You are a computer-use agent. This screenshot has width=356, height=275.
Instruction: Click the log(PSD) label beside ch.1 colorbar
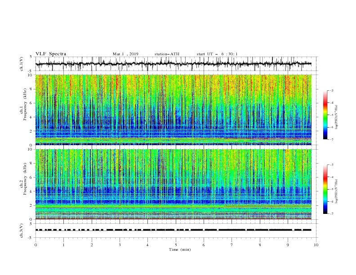(x=337, y=117)
